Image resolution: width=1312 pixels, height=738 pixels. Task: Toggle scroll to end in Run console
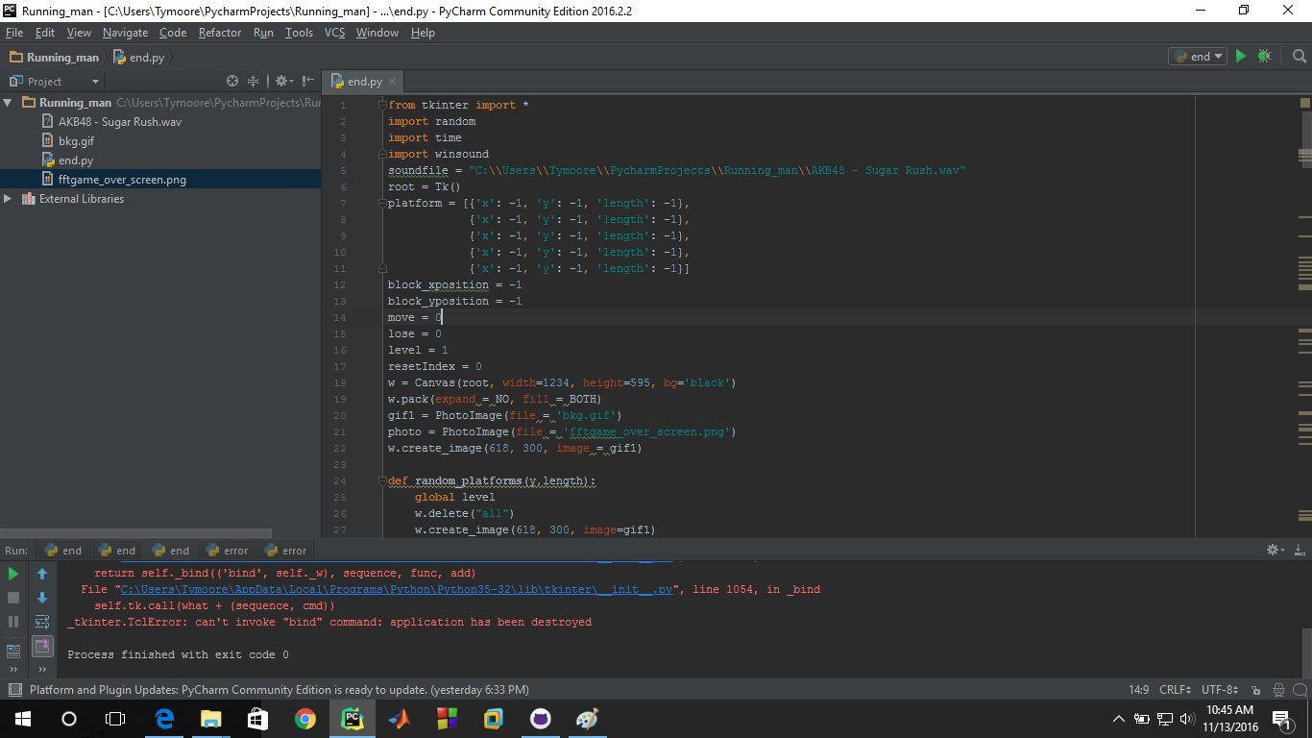click(x=42, y=646)
